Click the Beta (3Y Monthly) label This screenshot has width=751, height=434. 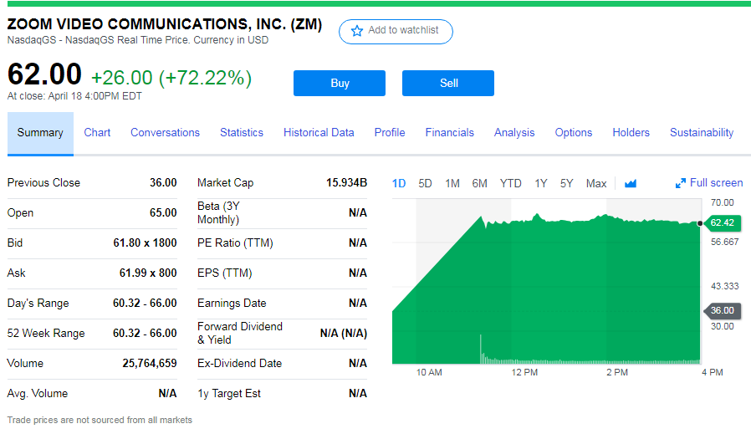coord(219,212)
